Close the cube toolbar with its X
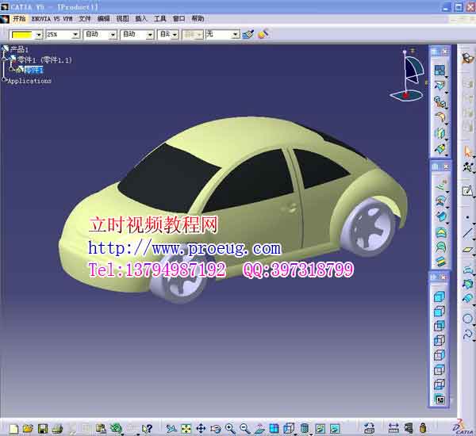The width and height of the screenshot is (476, 436). 443,277
